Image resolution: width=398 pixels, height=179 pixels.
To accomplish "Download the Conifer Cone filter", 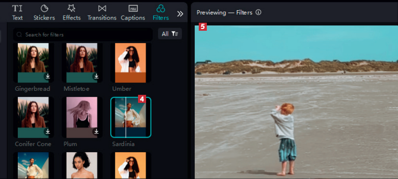I will (x=47, y=131).
